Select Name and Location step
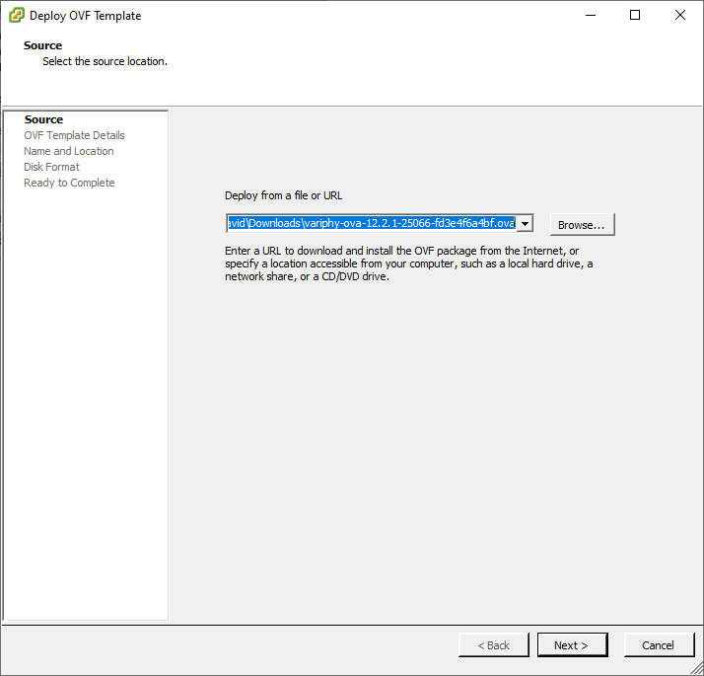Image resolution: width=704 pixels, height=676 pixels. click(x=69, y=151)
